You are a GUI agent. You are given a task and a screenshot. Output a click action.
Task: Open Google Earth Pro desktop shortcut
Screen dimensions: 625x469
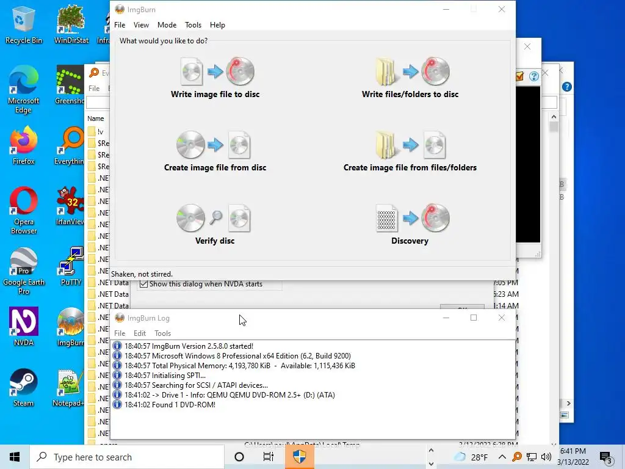pos(24,271)
